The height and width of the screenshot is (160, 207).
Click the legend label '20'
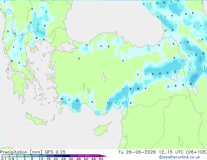coord(56,159)
